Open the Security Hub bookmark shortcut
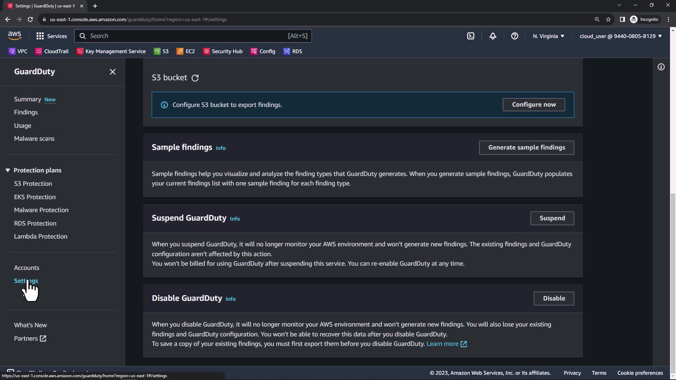This screenshot has width=676, height=380. [x=223, y=51]
